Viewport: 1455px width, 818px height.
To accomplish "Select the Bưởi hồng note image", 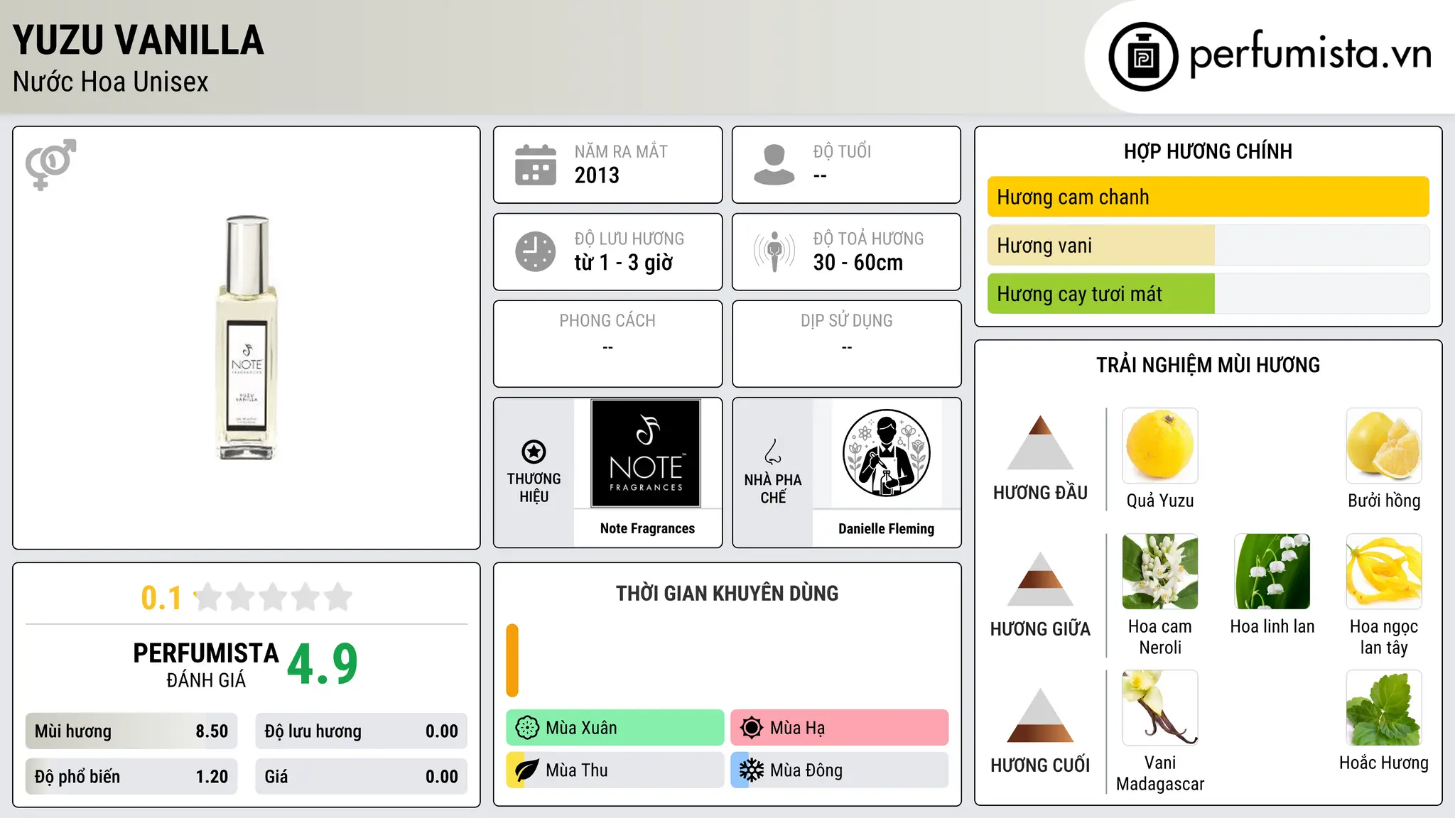I will tap(1384, 446).
